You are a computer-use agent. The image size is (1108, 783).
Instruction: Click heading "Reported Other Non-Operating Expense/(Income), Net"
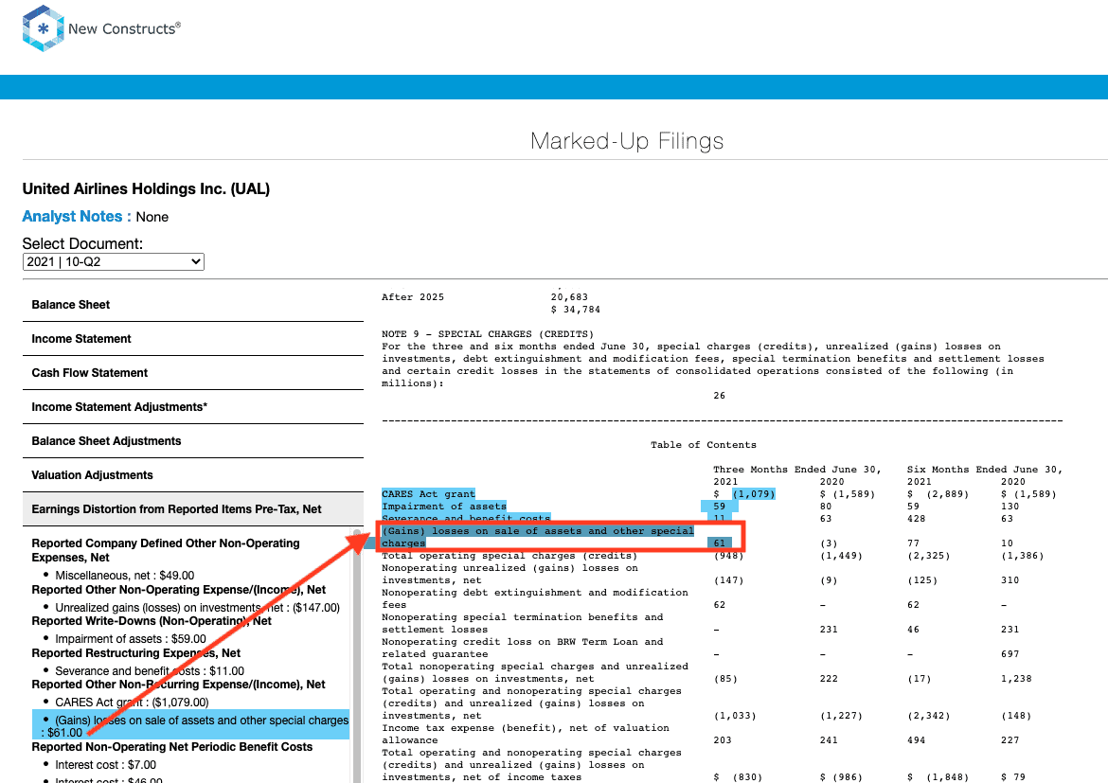pos(179,589)
